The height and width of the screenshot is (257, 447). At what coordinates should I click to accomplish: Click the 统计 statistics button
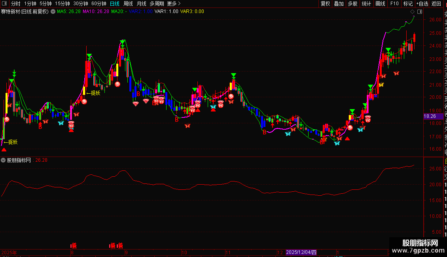tap(366, 4)
